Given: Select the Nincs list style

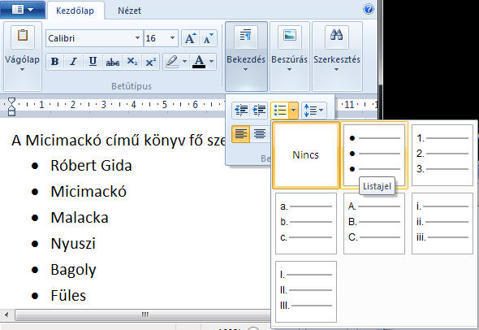Looking at the screenshot, I should 306,155.
